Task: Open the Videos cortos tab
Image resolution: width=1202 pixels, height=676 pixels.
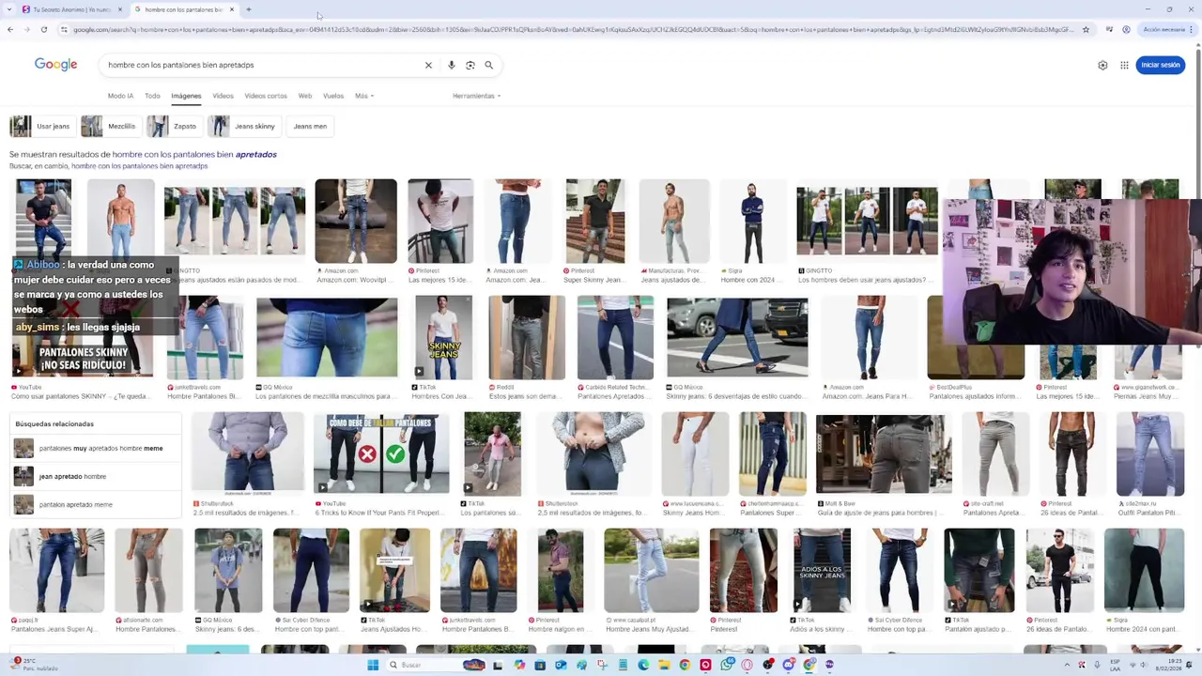Action: [266, 96]
